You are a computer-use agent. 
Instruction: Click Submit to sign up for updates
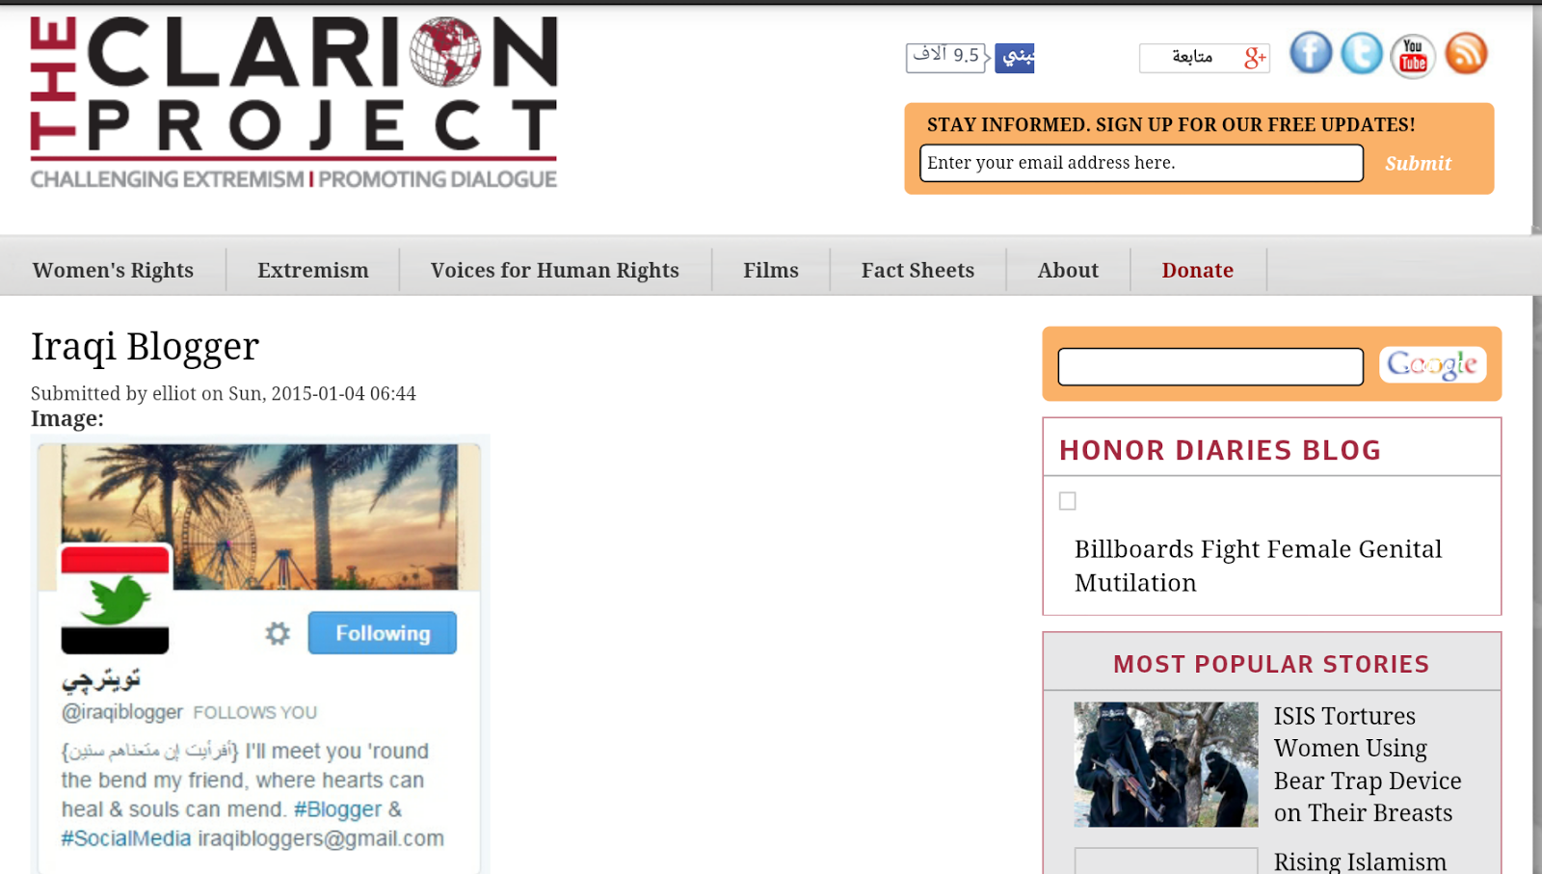coord(1418,163)
